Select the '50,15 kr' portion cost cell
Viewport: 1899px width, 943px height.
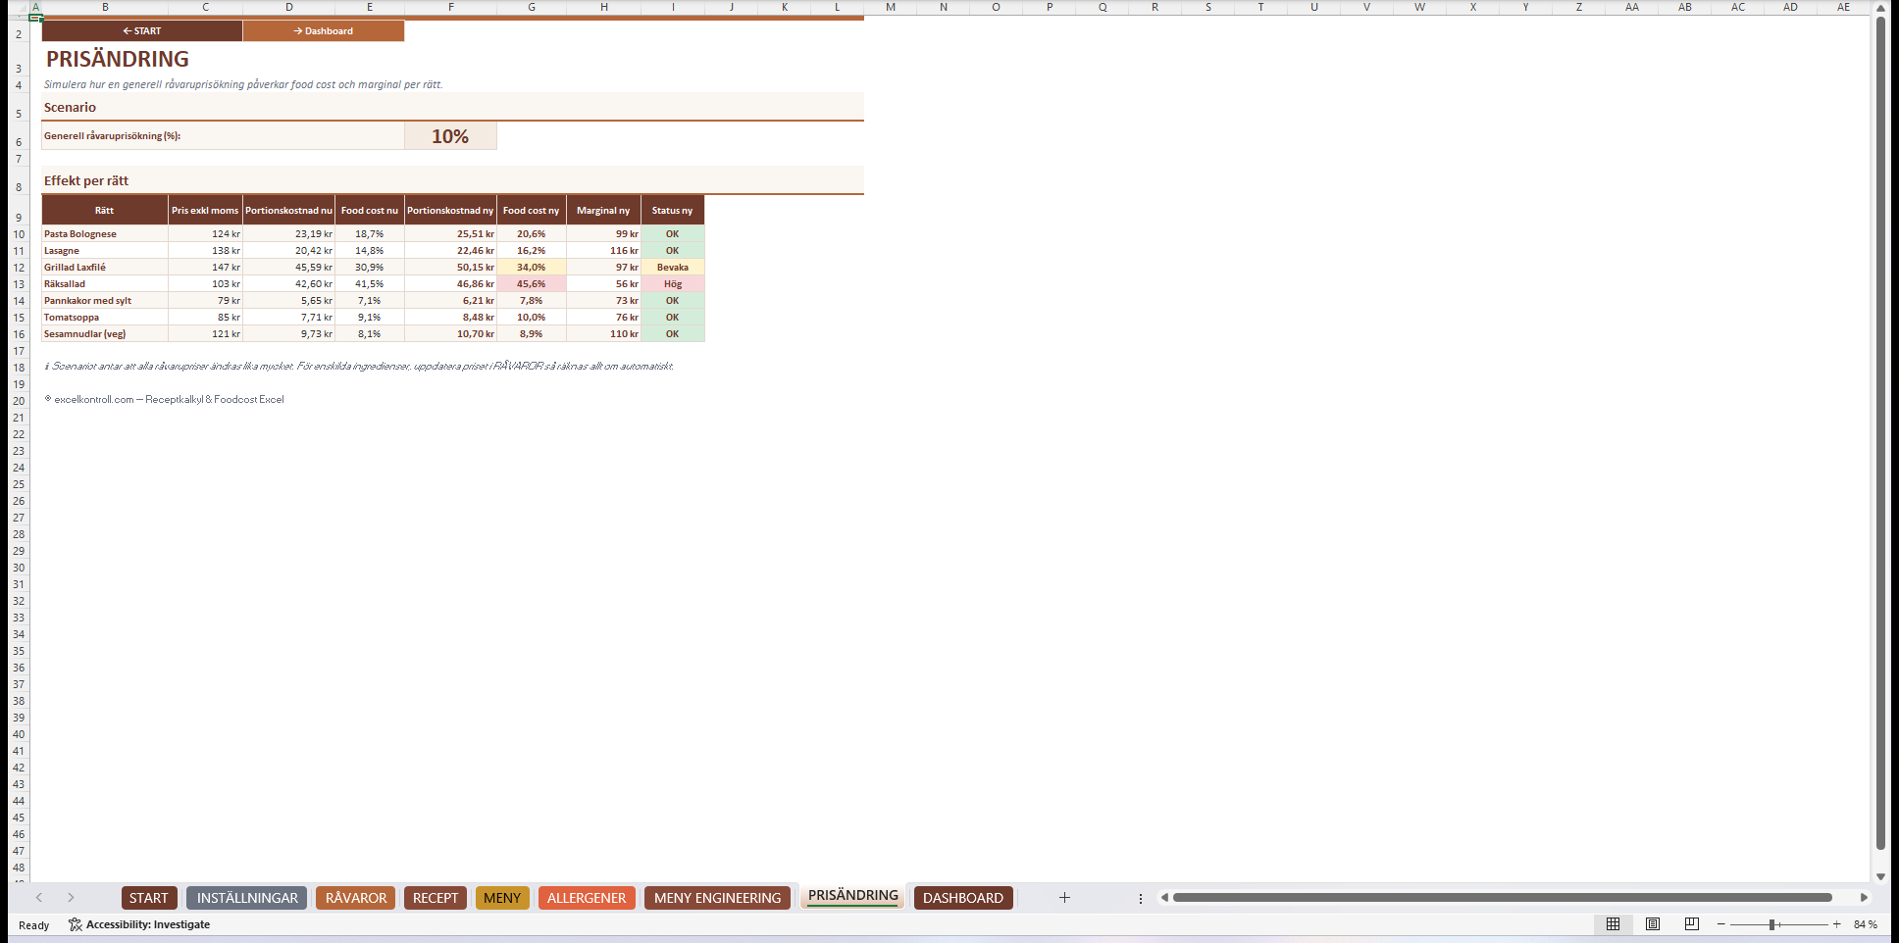click(x=451, y=268)
